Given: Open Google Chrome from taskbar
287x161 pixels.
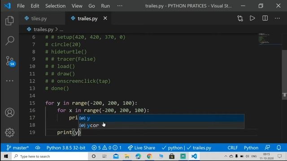Looking at the screenshot, I should 149,156.
